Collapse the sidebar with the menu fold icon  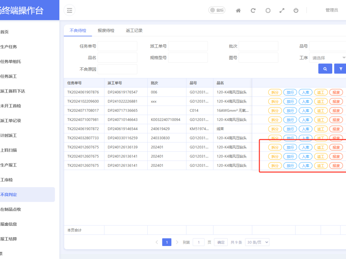pyautogui.click(x=70, y=11)
